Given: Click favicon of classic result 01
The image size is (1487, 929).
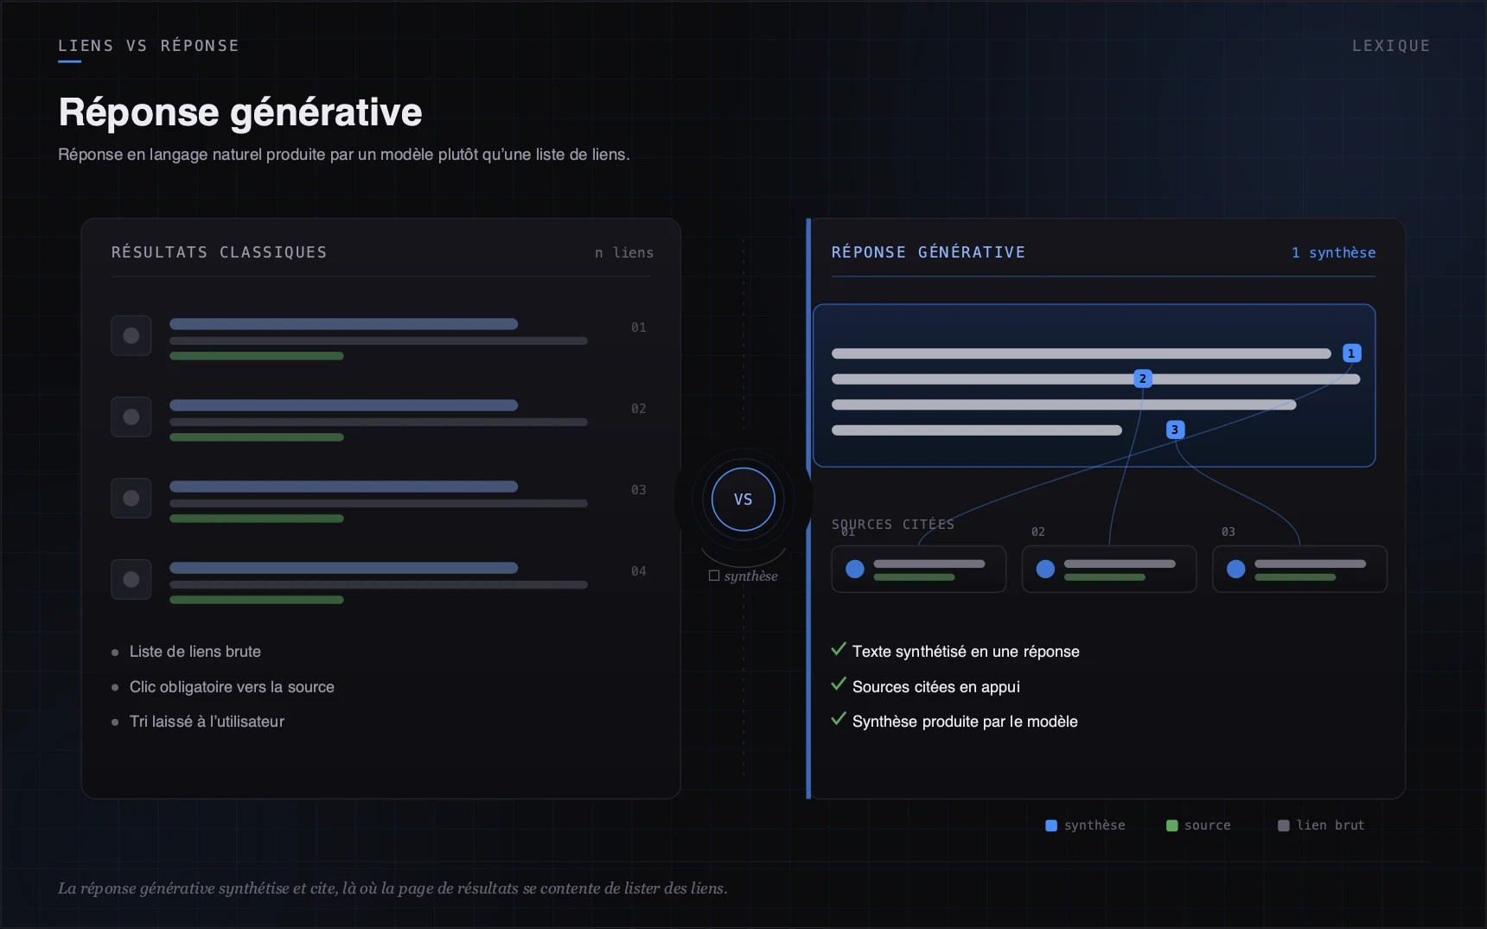Looking at the screenshot, I should coord(131,335).
